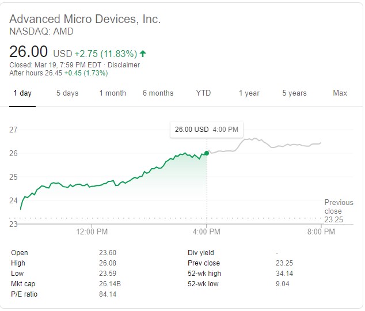Click the High value 26.08
The height and width of the screenshot is (311, 365).
point(108,263)
